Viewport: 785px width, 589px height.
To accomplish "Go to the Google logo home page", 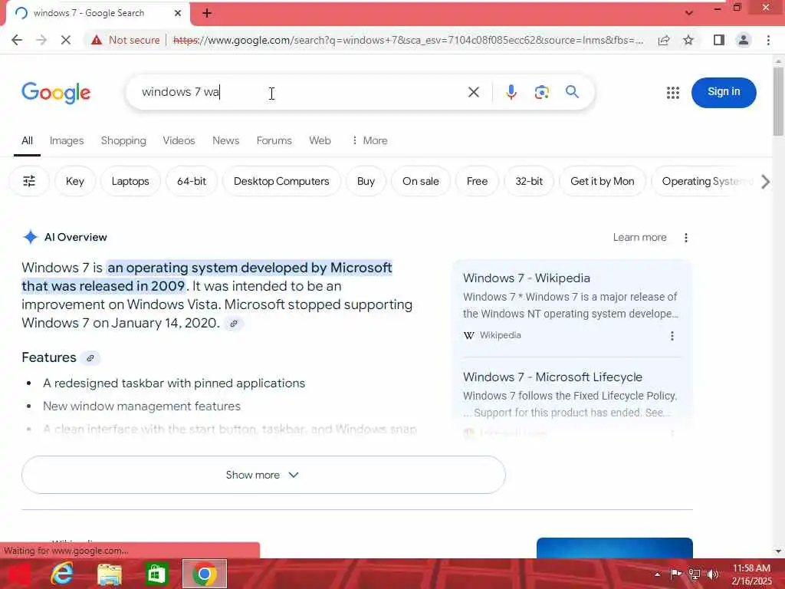I will [x=56, y=93].
